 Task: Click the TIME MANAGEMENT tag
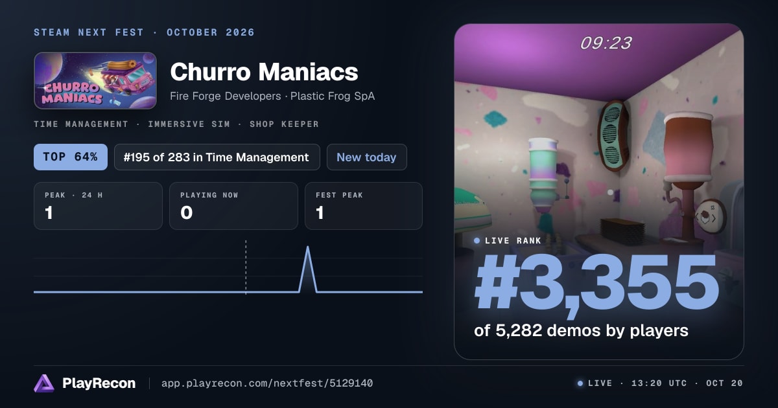[81, 124]
